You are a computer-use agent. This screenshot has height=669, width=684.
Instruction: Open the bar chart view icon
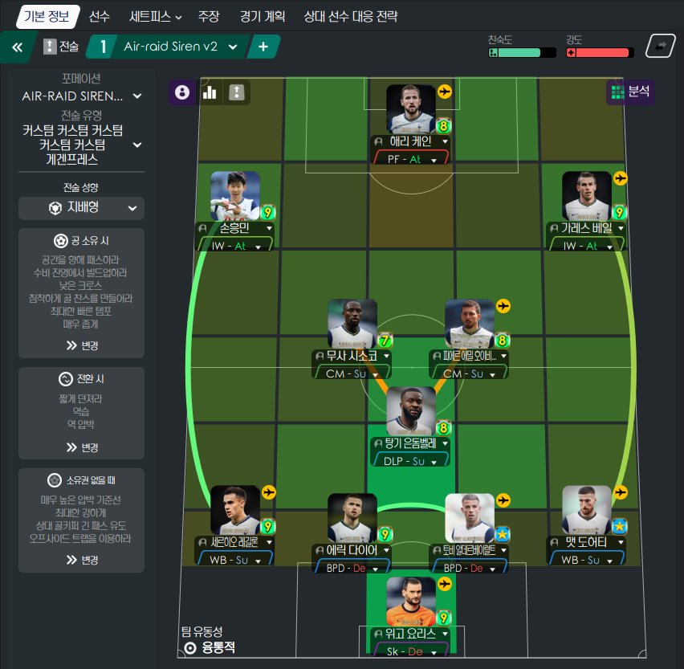point(210,92)
